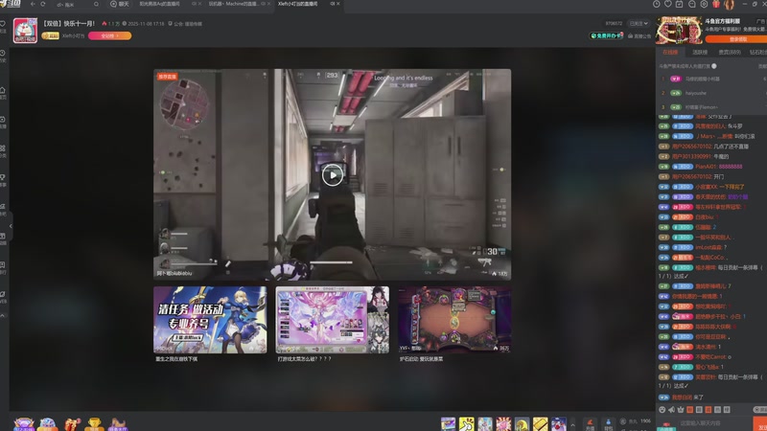767x431 pixels.
Task: Open the user avatar menu in the title bar
Action: tap(729, 5)
